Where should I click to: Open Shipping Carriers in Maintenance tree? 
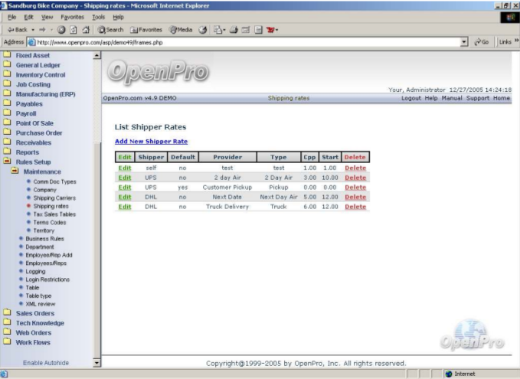pos(54,198)
